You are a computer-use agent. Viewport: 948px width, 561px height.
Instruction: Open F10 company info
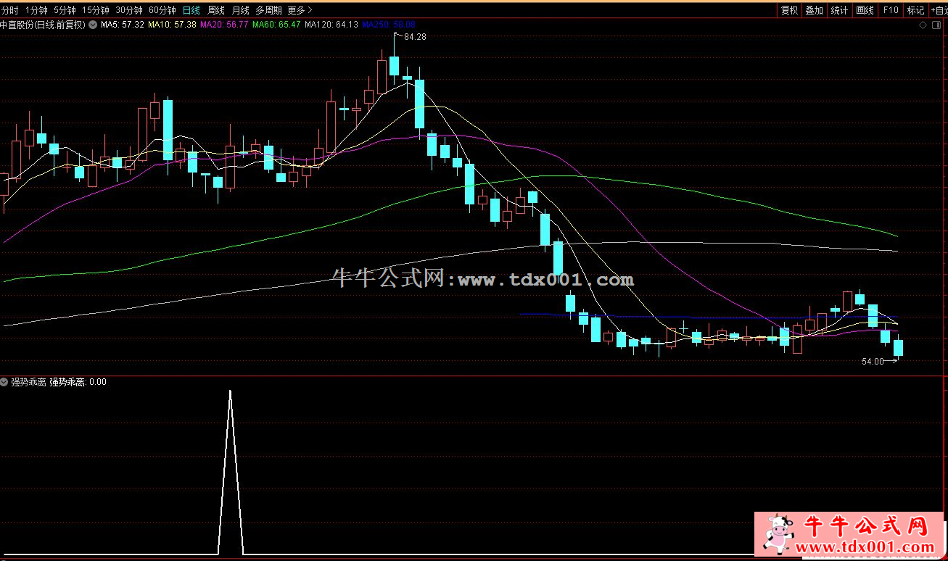coord(890,10)
